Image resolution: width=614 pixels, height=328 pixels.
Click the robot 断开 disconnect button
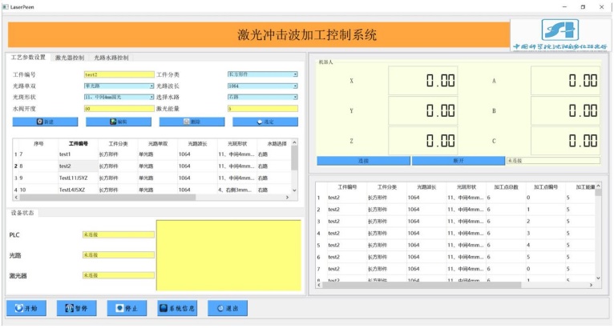(x=458, y=161)
